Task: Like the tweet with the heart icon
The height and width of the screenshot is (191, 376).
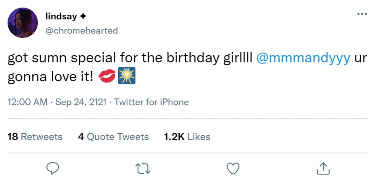Action: coord(233,169)
